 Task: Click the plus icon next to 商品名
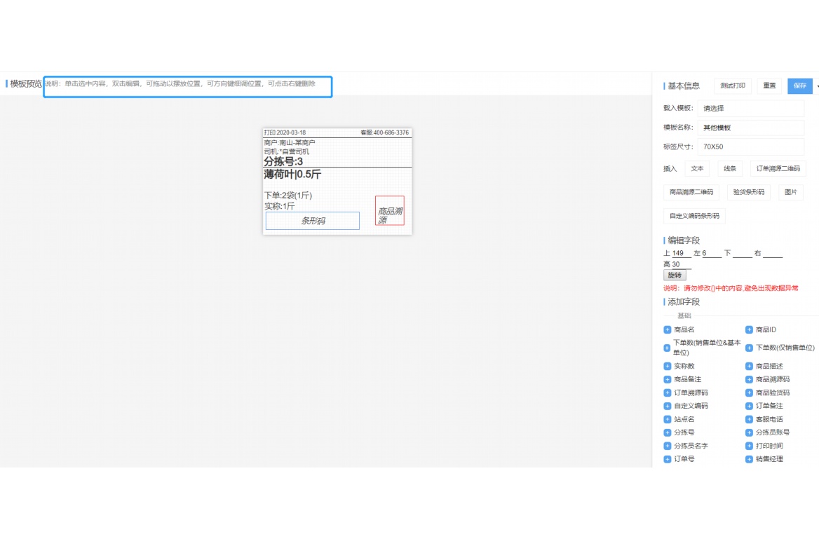pyautogui.click(x=668, y=329)
